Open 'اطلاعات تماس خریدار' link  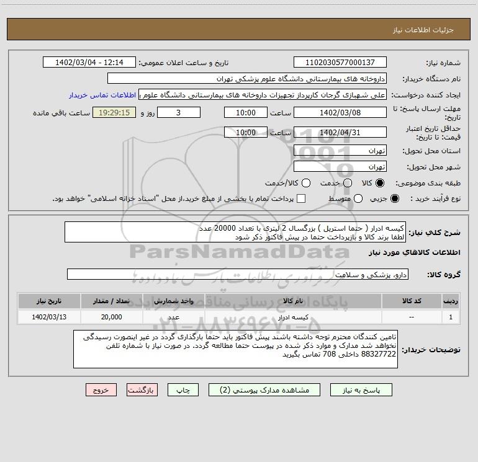point(102,95)
